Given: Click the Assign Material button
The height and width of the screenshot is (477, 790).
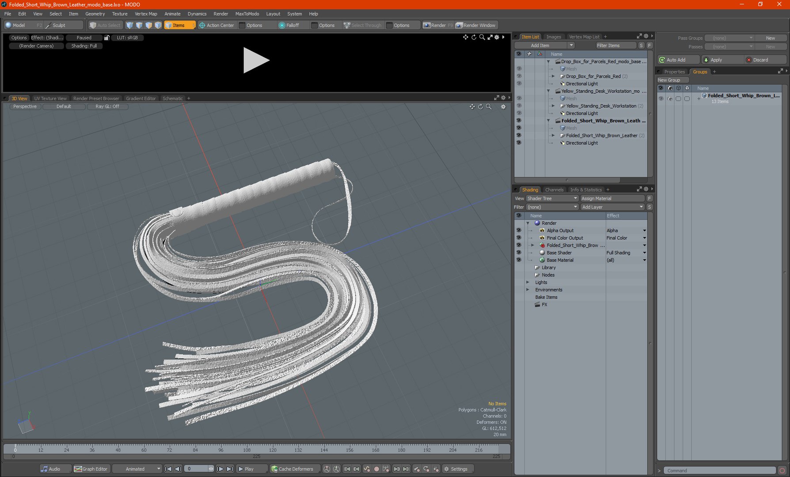Looking at the screenshot, I should coord(612,198).
